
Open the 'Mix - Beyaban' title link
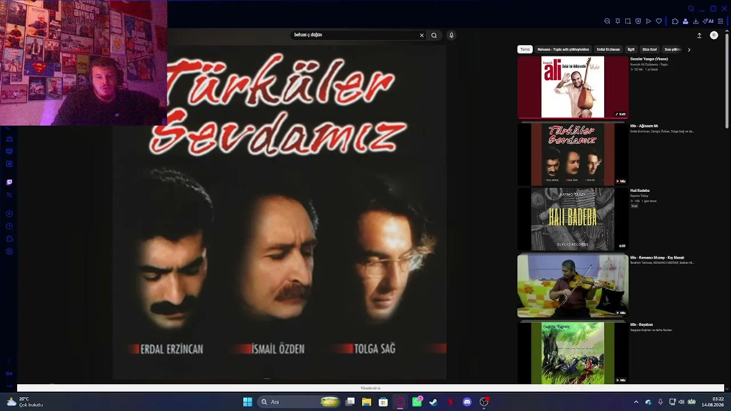pos(641,325)
